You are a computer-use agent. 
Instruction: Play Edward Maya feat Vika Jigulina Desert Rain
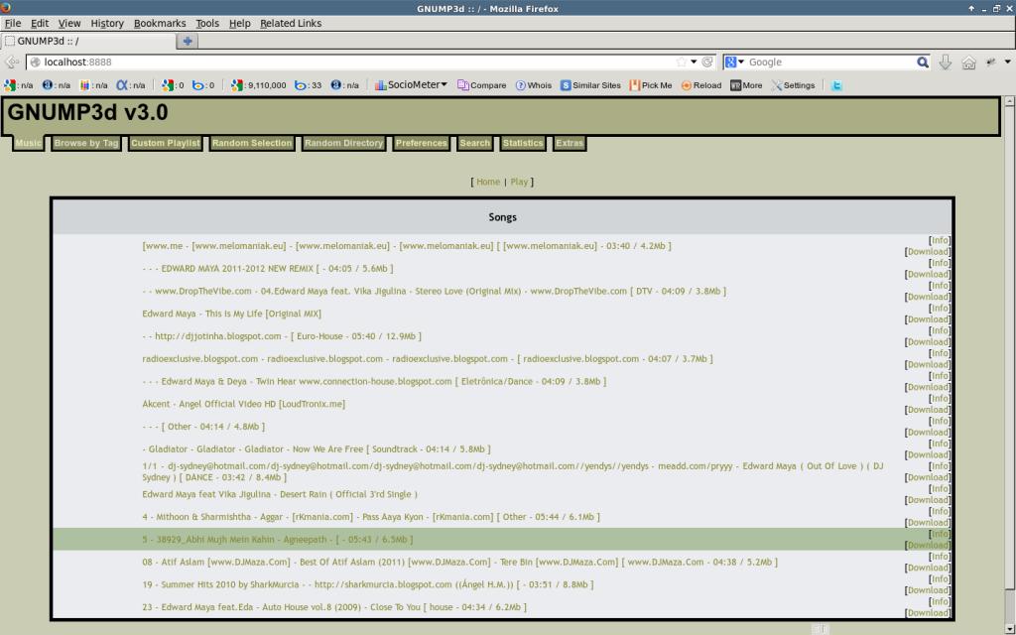click(280, 494)
